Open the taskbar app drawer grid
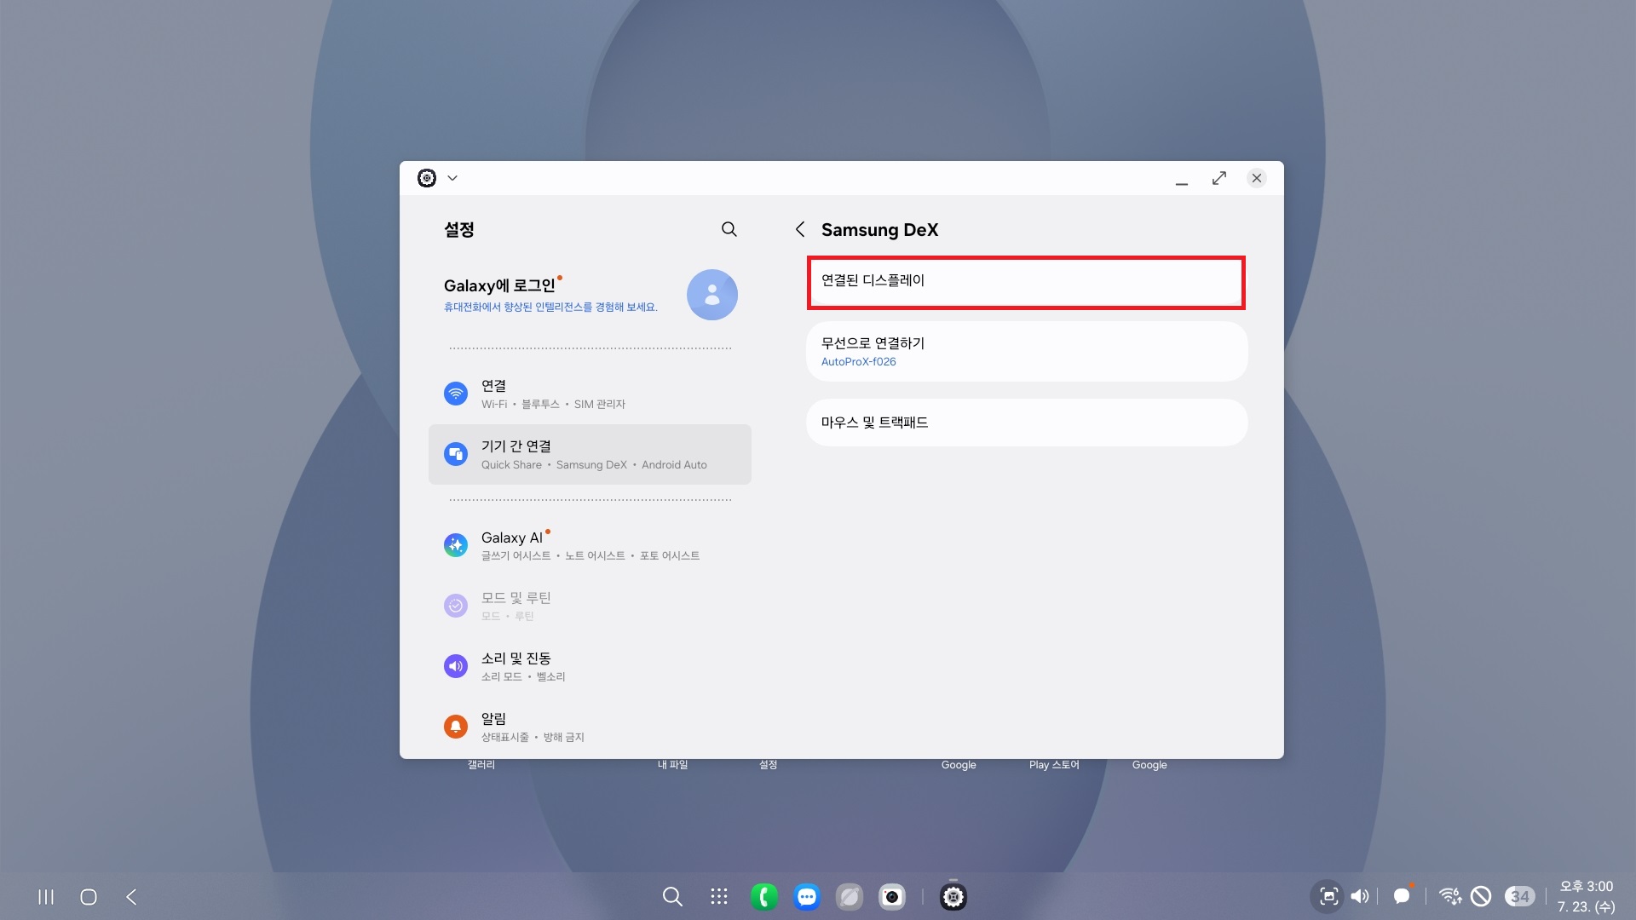Screen dimensions: 1636x920 (718, 896)
